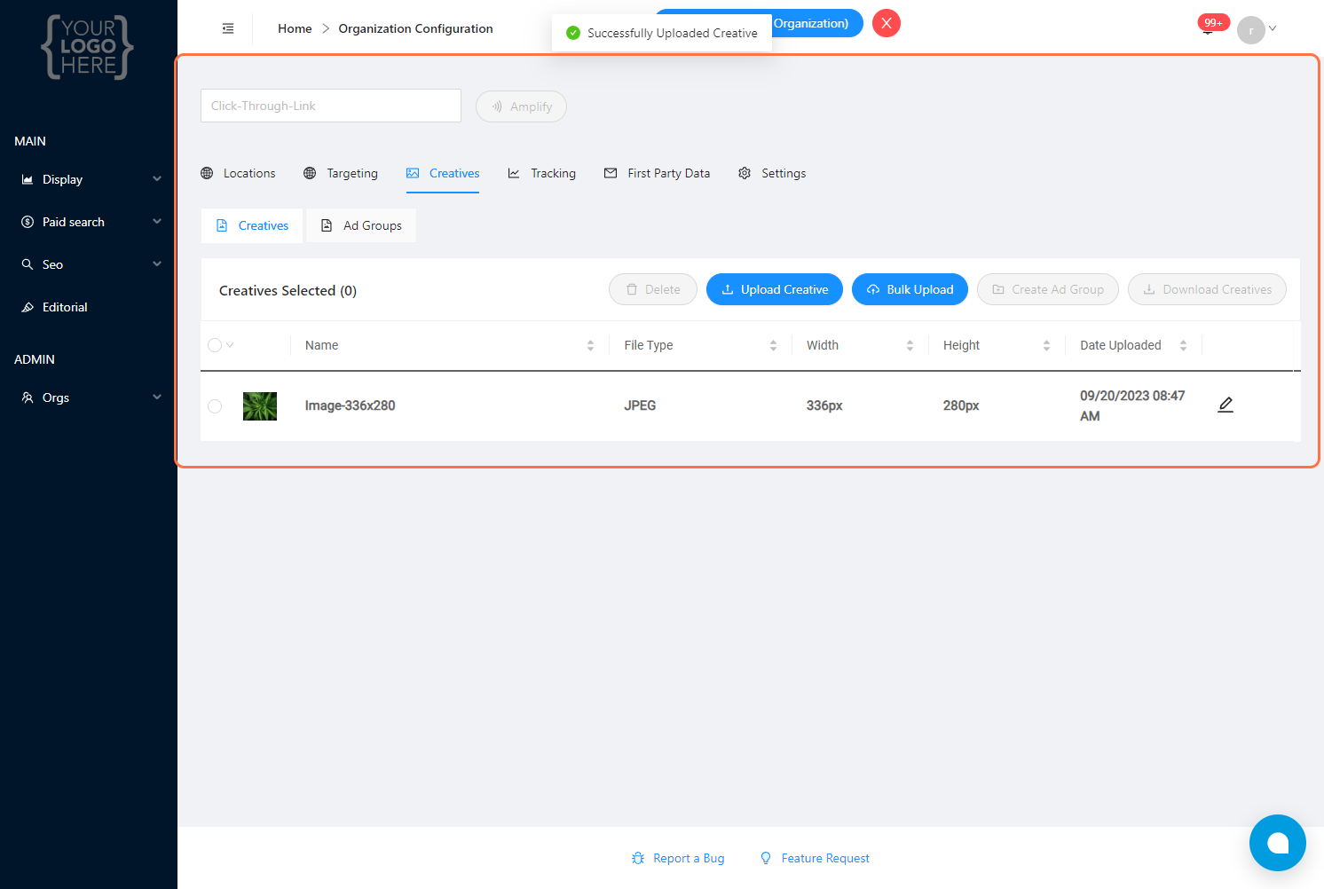The height and width of the screenshot is (889, 1324).
Task: Expand the Display sidebar menu
Action: 157,179
